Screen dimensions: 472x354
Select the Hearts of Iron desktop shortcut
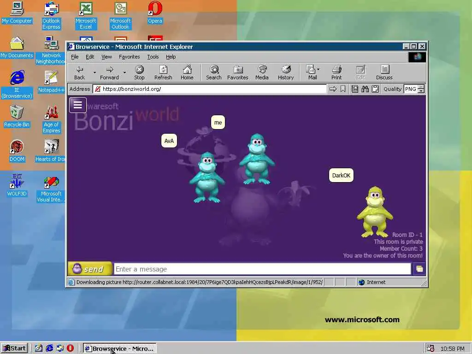pos(50,151)
